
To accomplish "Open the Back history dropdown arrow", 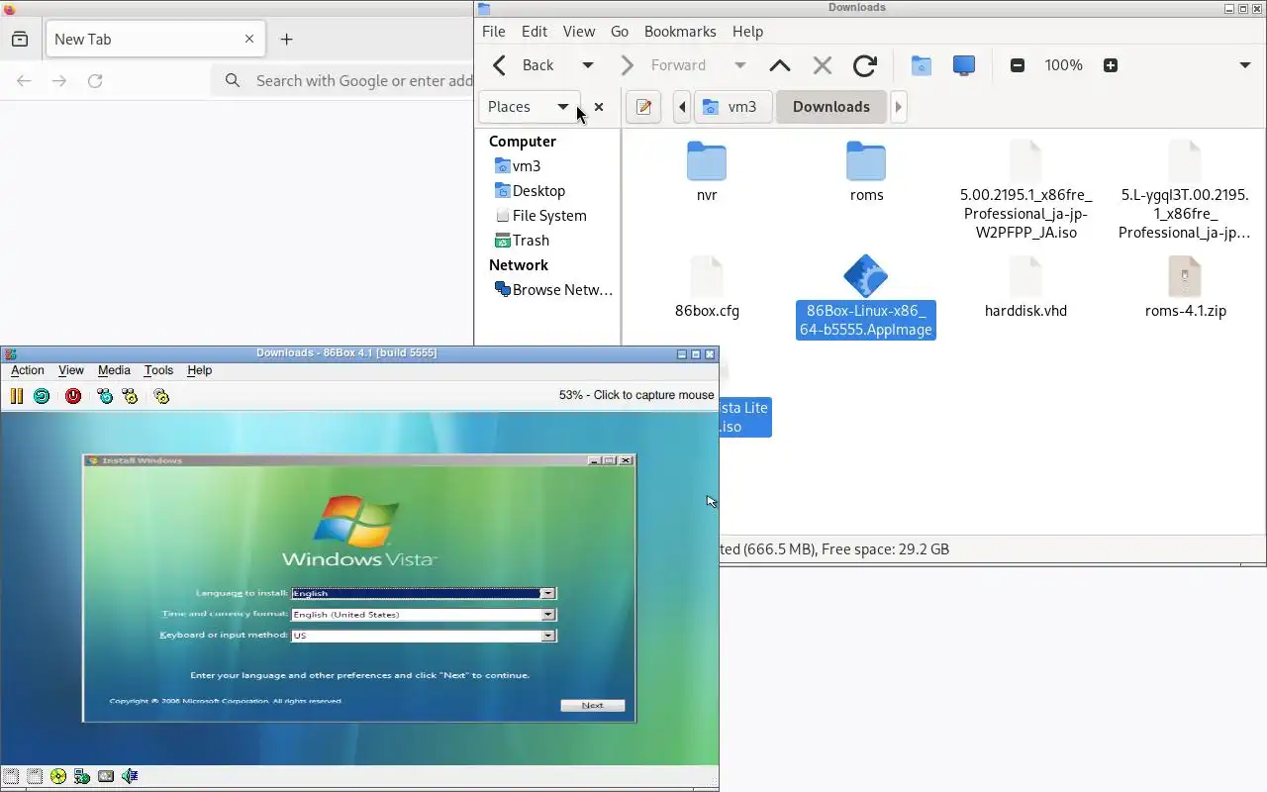I will pos(587,65).
